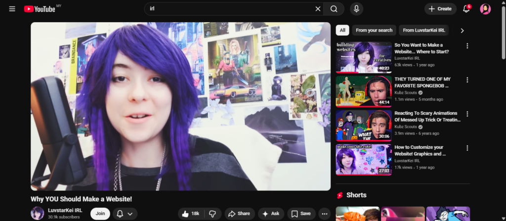
Task: Open more actions ellipsis below video
Action: (325, 214)
